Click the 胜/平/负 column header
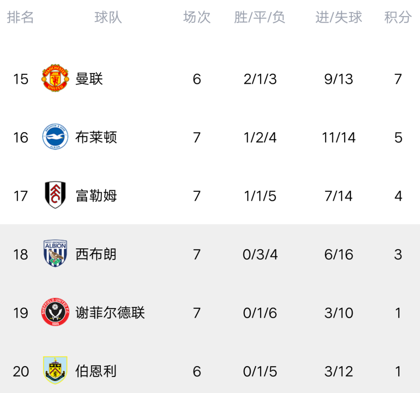 click(260, 17)
